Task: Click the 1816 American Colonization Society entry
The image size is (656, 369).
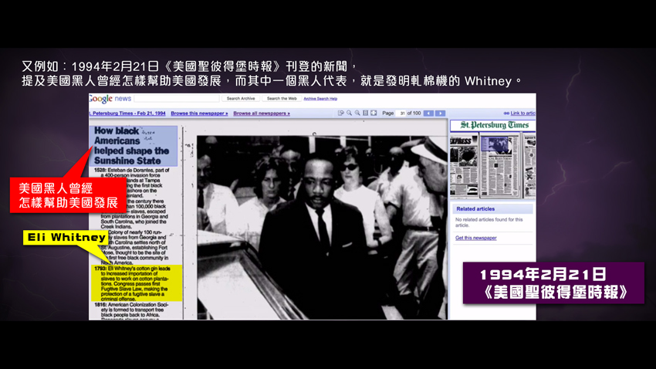Action: (132, 310)
